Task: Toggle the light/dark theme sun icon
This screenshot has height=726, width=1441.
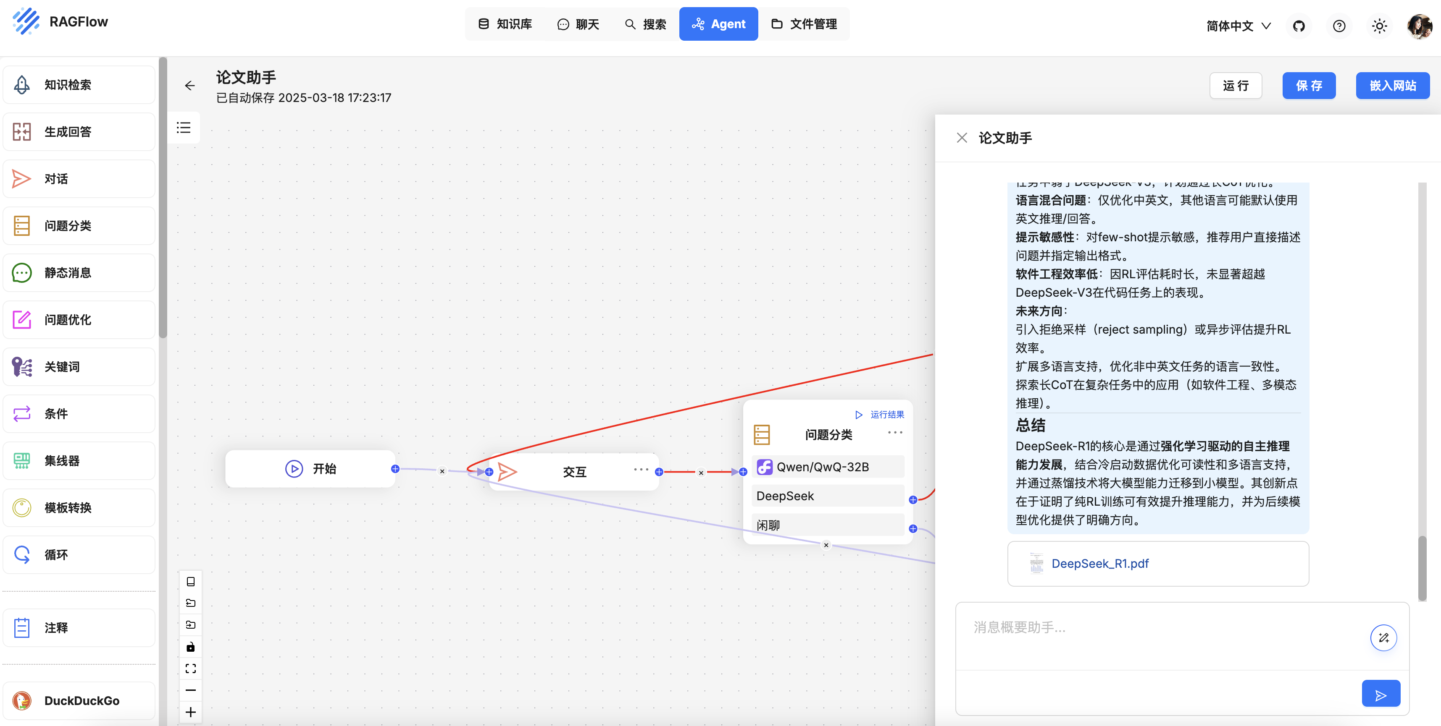Action: click(1379, 26)
